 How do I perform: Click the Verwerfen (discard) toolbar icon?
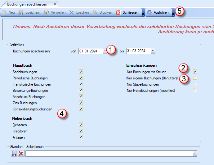pos(46,13)
